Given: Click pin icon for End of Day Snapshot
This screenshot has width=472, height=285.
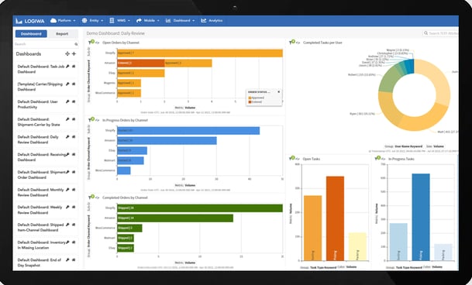Looking at the screenshot, I should (x=67, y=260).
